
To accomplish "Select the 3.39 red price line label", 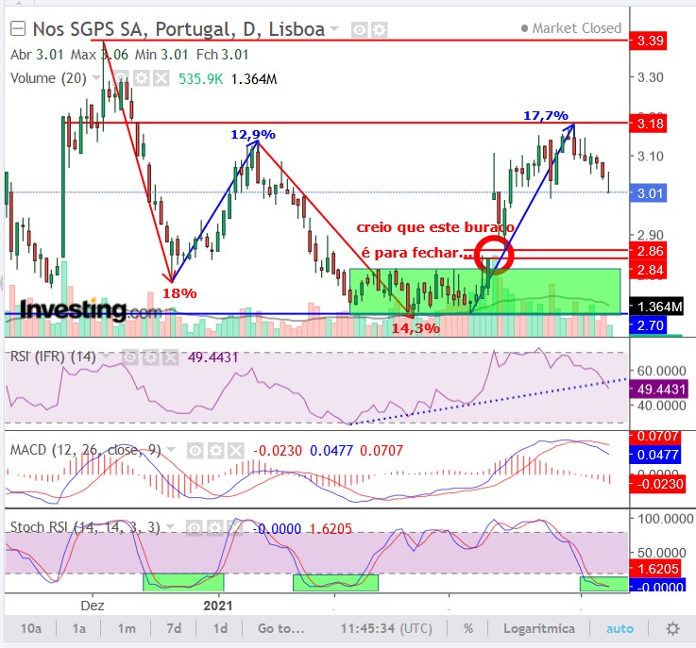I will [x=648, y=41].
